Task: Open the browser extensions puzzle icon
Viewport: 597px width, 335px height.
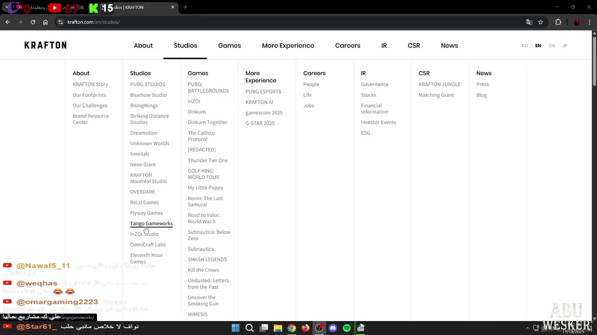Action: [558, 22]
